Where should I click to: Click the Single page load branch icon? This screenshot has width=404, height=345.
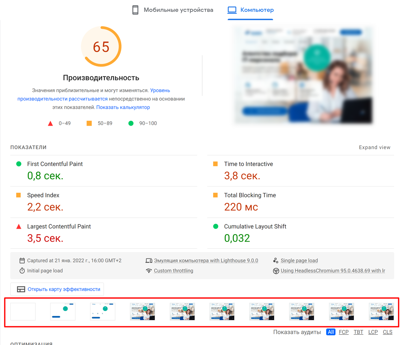(x=275, y=260)
